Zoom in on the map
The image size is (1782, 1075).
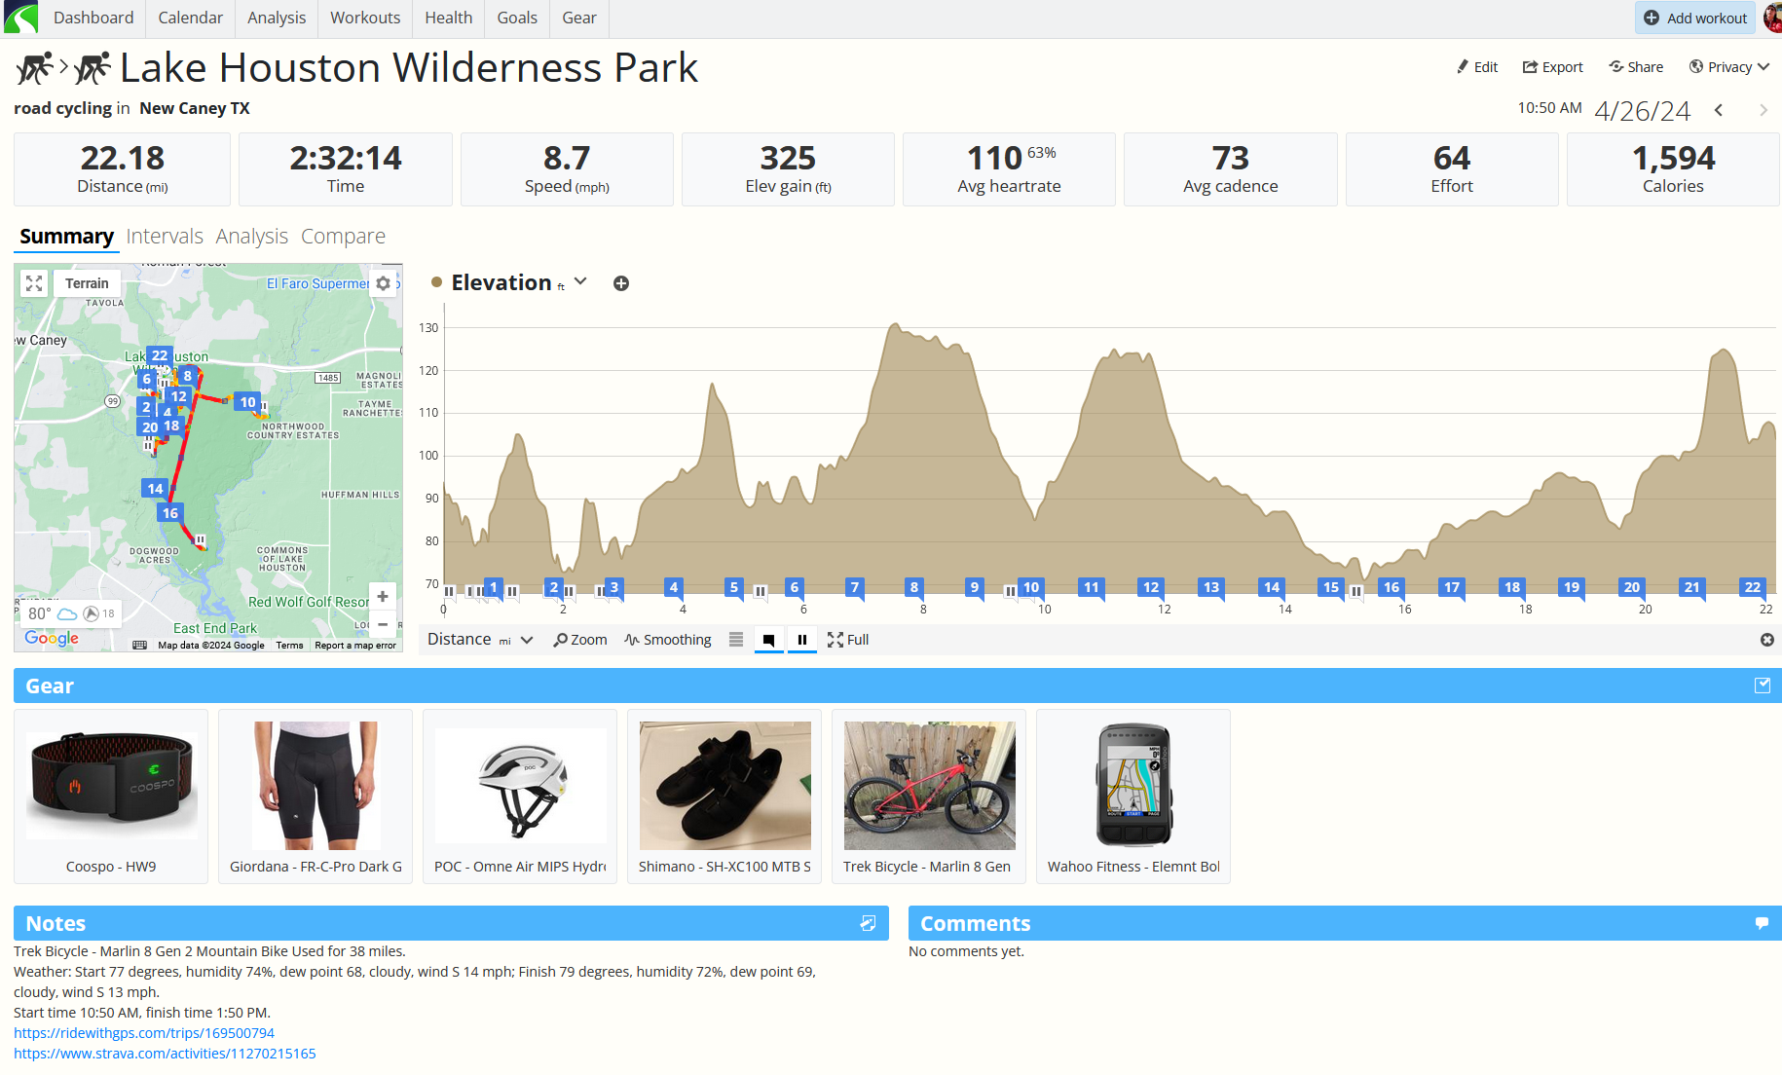click(383, 596)
